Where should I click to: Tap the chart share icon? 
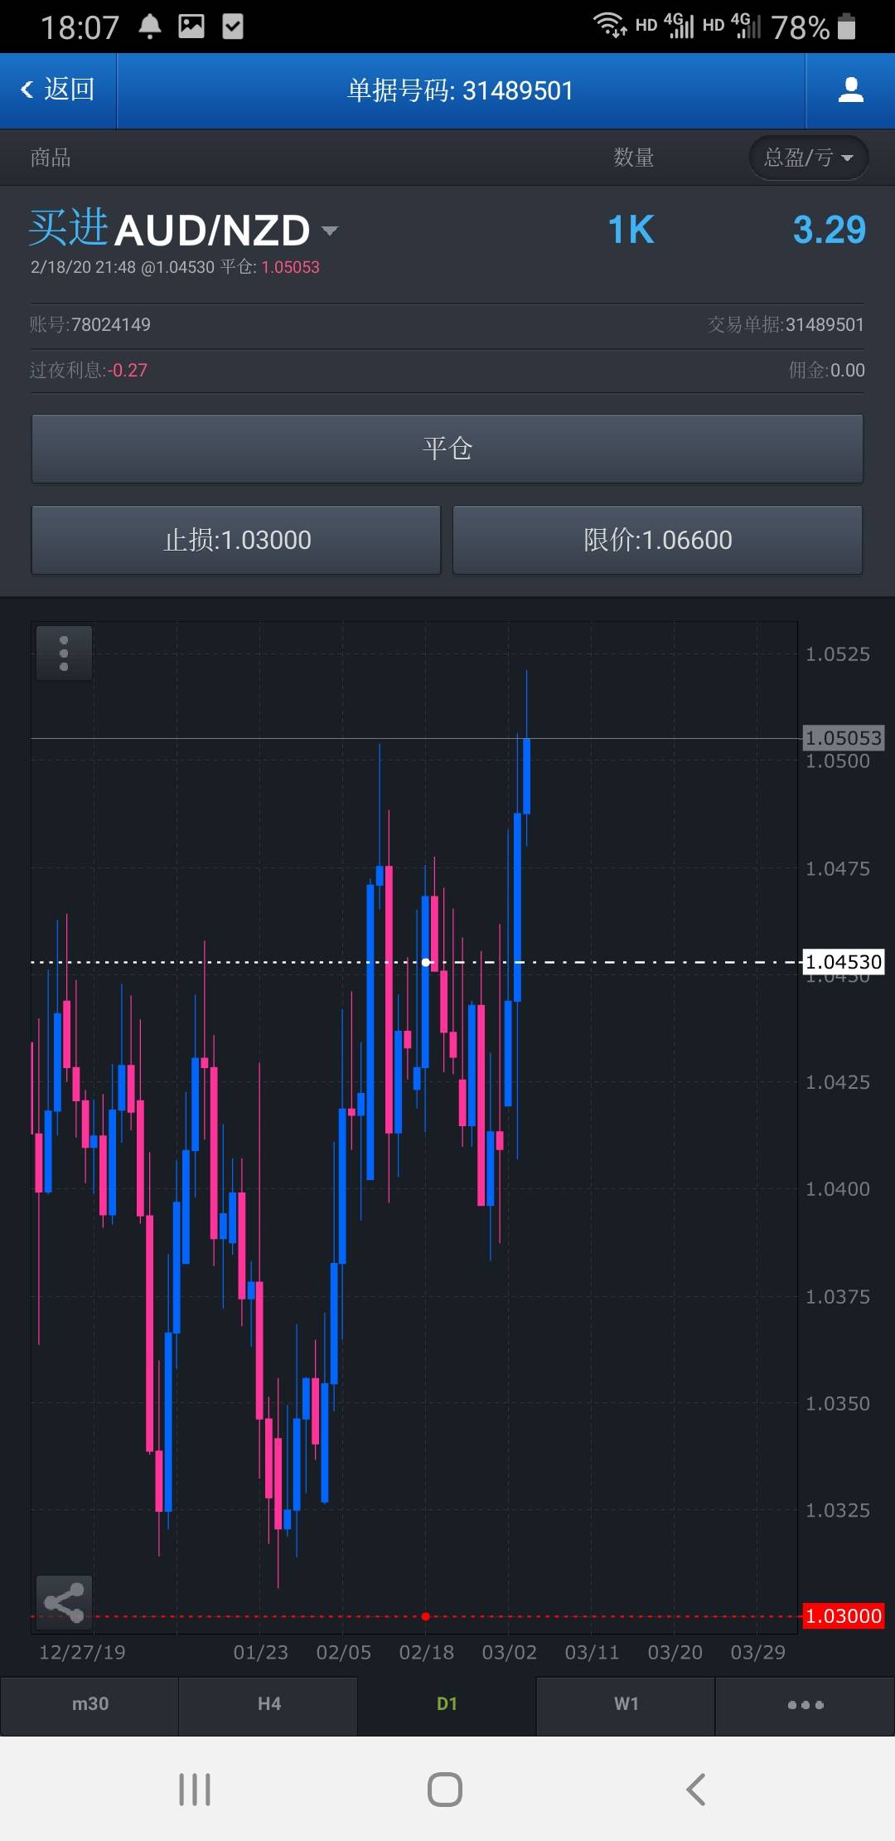[x=64, y=1602]
